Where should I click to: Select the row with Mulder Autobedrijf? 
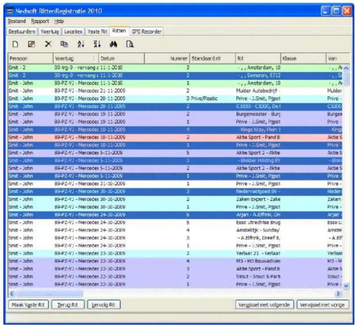click(176, 91)
